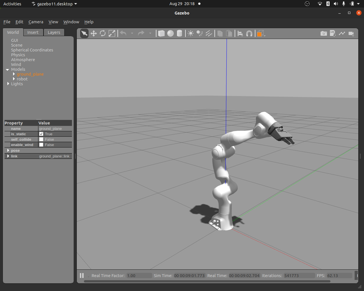Click the Wi-Fi icon in system tray
This screenshot has height=291, width=364.
[320, 4]
